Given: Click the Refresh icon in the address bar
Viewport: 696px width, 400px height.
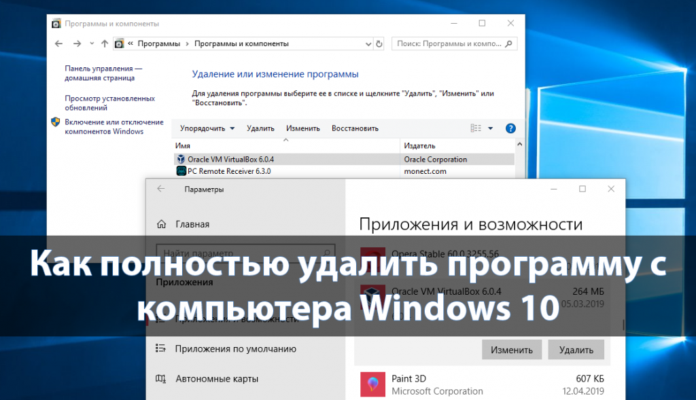Looking at the screenshot, I should [x=379, y=43].
